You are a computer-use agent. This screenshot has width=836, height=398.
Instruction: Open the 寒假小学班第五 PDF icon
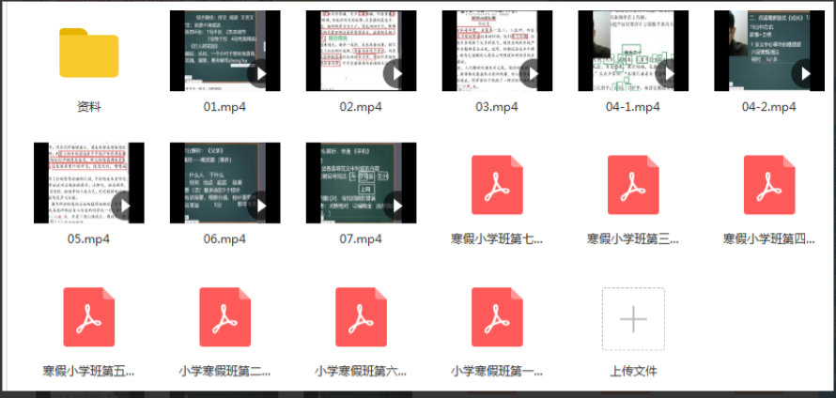(x=88, y=317)
